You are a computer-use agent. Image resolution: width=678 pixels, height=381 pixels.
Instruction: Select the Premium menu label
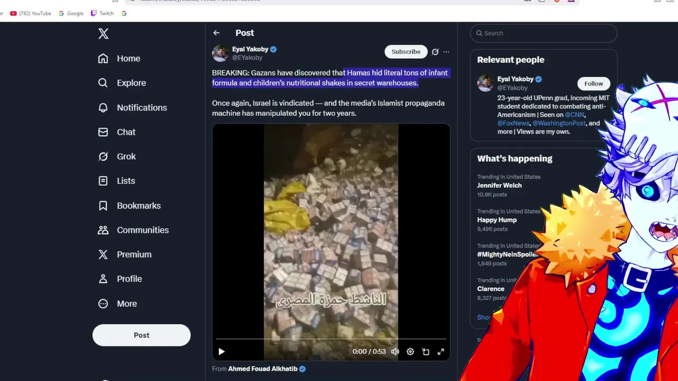pos(134,255)
